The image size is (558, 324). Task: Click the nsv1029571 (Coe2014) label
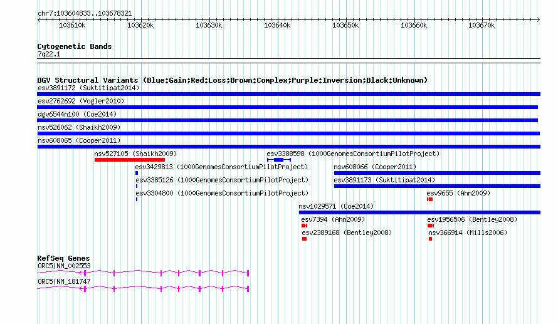click(x=336, y=206)
